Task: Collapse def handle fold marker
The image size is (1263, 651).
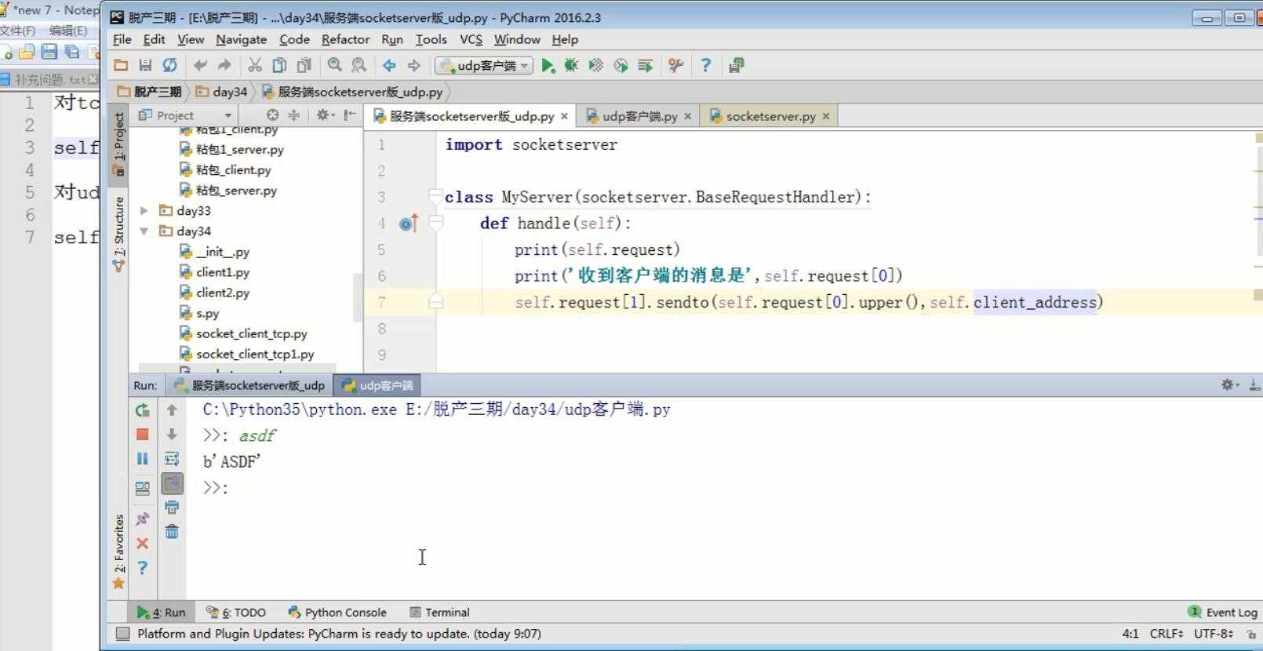Action: 435,223
